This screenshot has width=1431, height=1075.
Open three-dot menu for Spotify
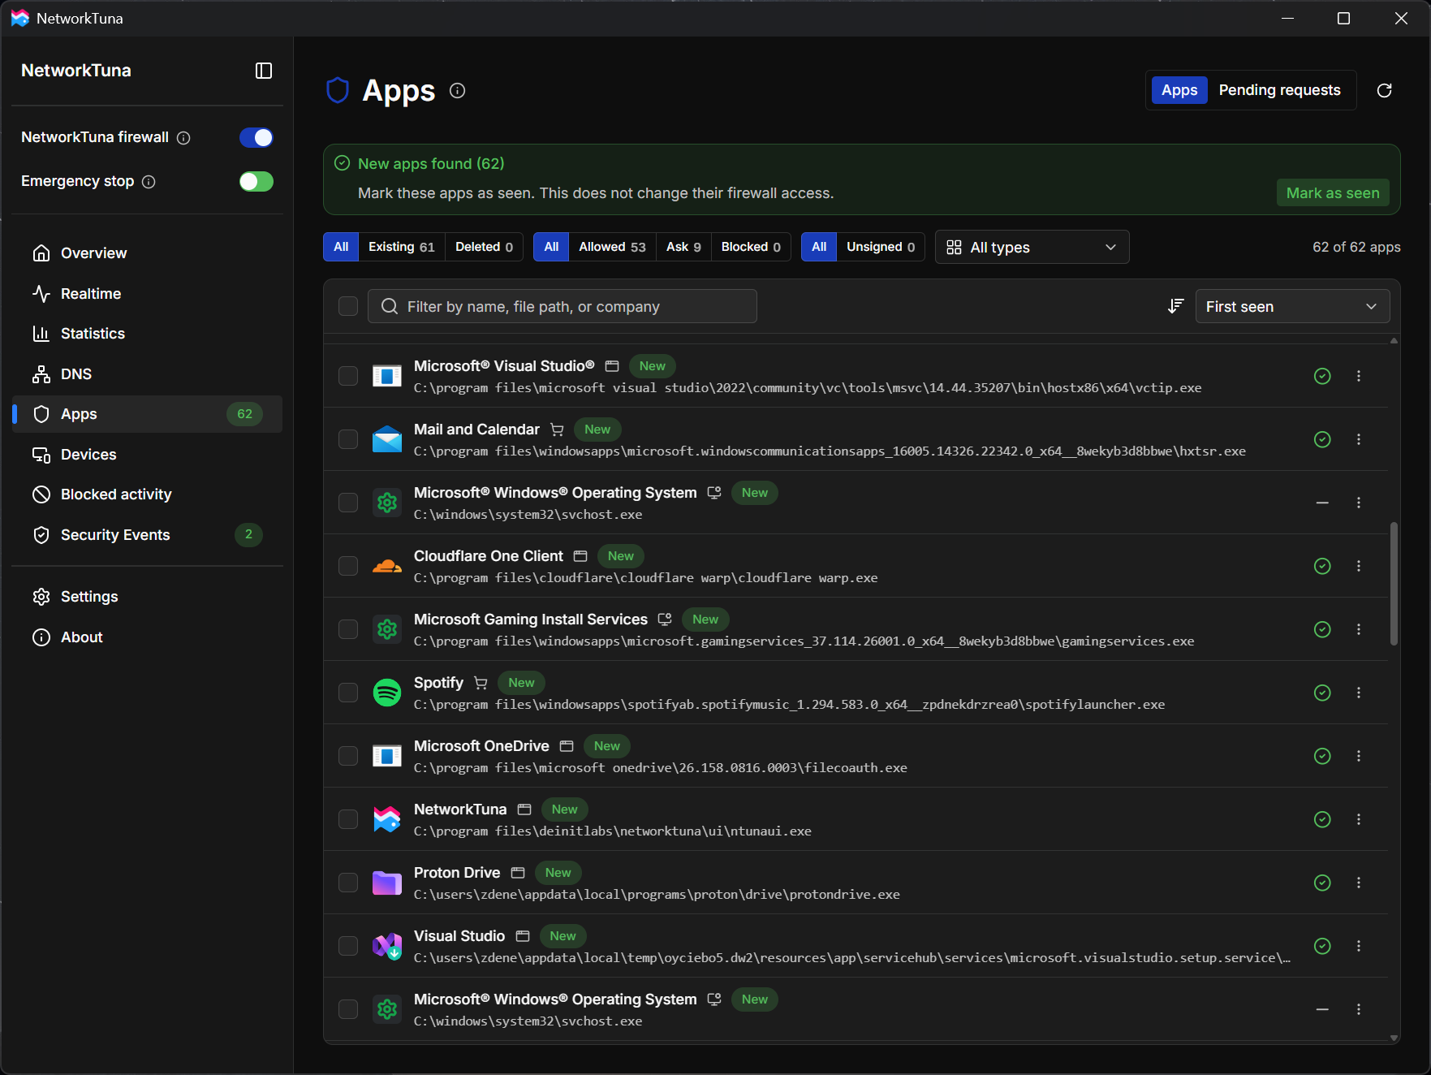(x=1359, y=693)
